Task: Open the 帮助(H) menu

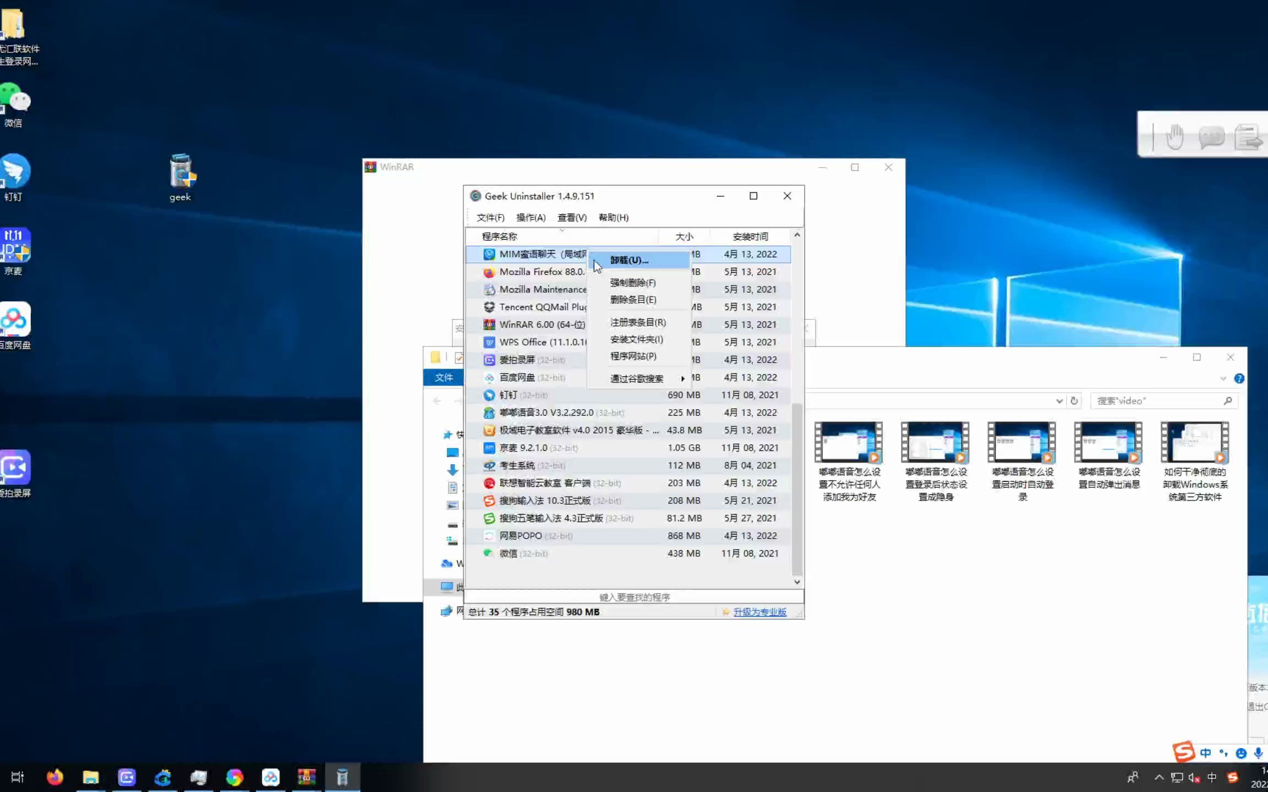Action: 613,218
